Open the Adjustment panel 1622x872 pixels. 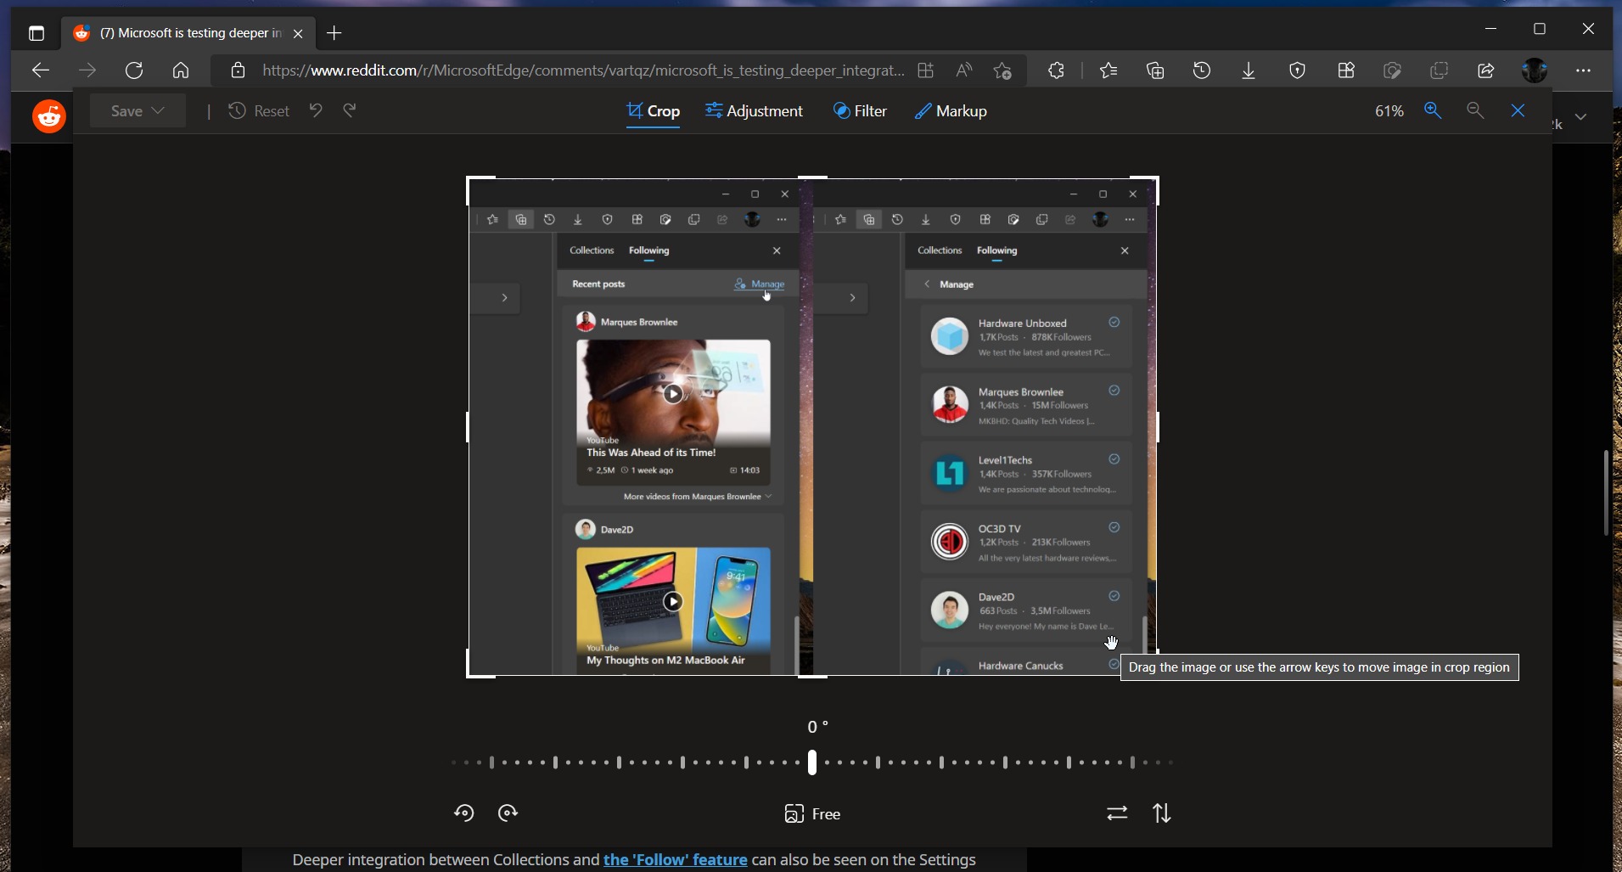754,111
